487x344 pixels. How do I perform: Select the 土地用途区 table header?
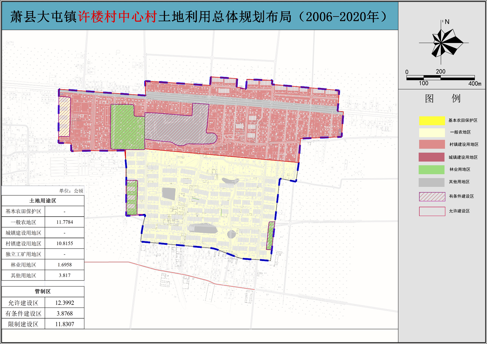(43, 201)
